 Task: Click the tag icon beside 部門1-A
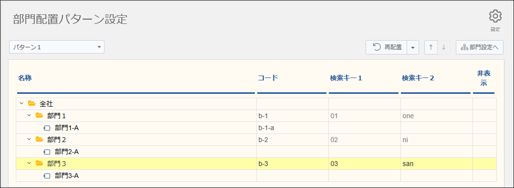(47, 128)
